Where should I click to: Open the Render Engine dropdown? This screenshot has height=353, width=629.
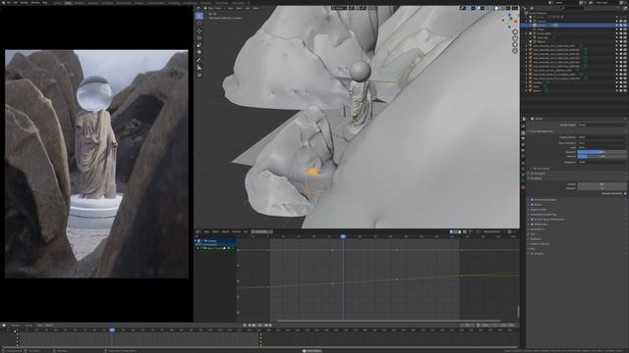point(602,125)
